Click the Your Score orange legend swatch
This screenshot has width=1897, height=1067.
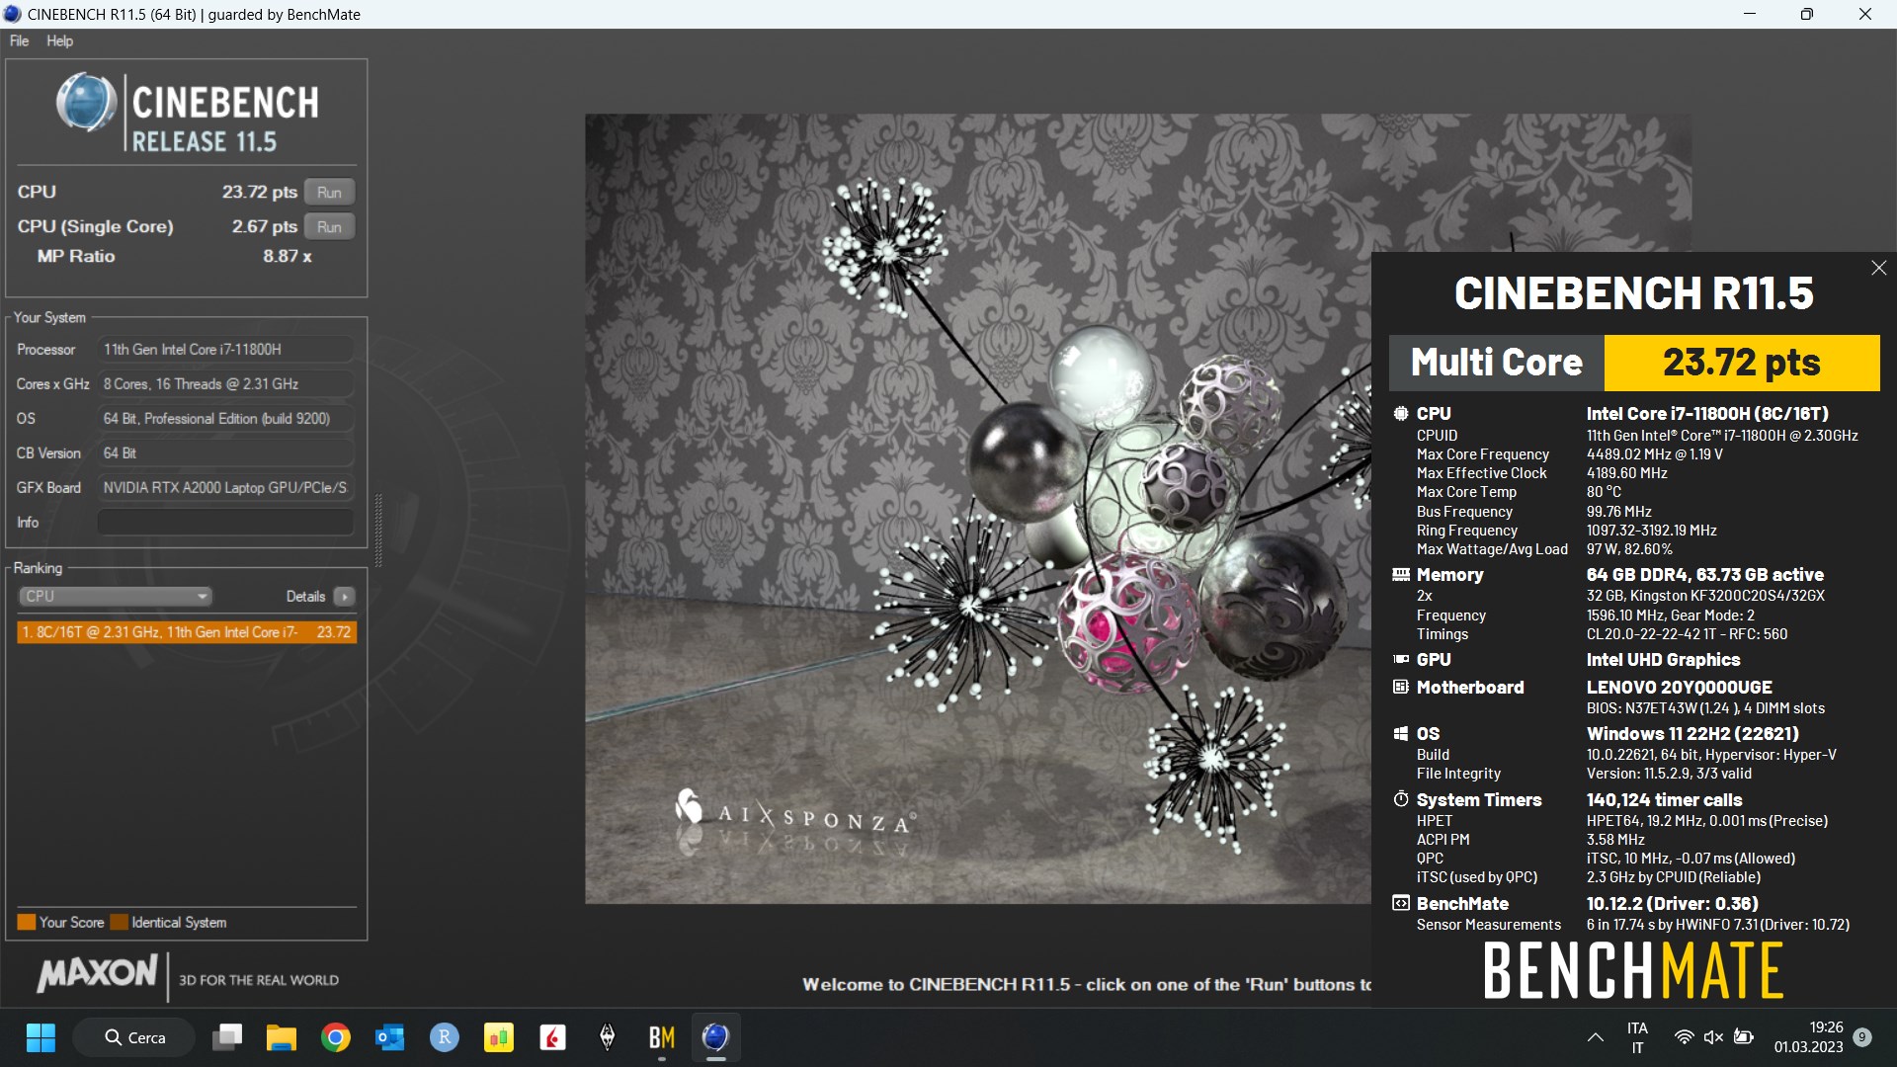coord(27,922)
